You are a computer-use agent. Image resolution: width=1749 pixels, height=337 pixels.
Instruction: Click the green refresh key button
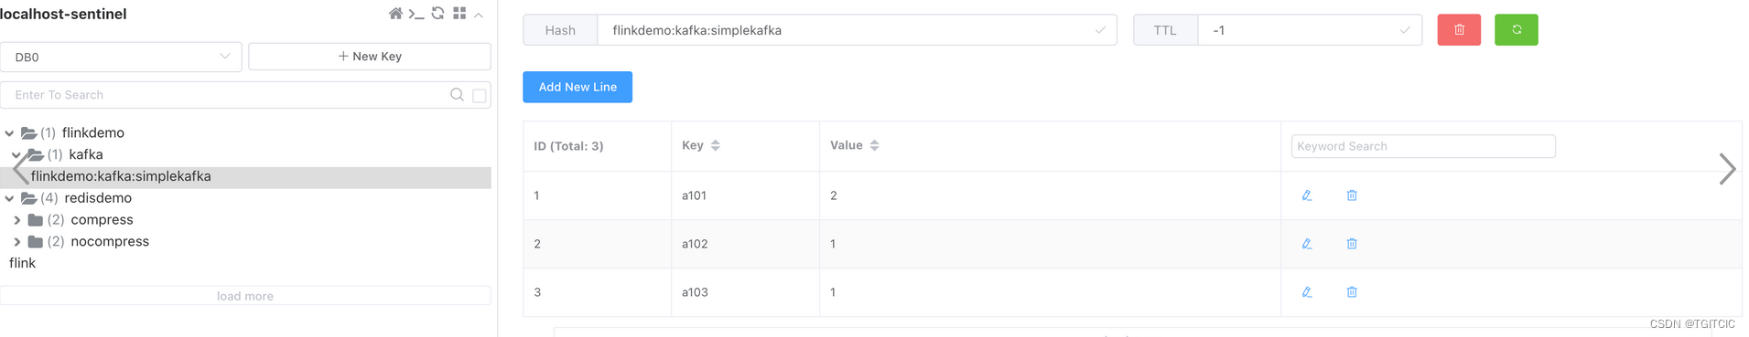point(1517,30)
